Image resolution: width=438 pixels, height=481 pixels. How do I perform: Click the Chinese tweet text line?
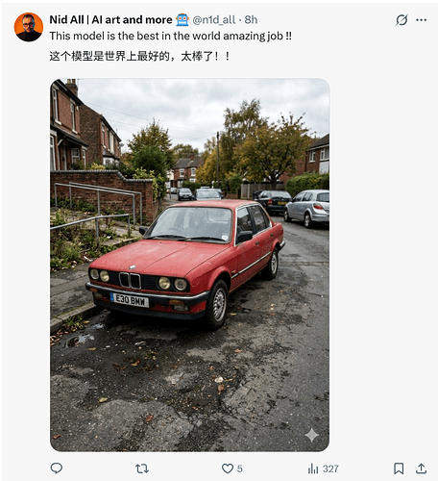click(x=139, y=57)
